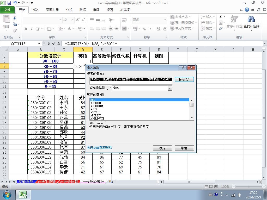Screen dimensions: 267x200
Task: Open the Name Box dropdown next to COUNTIF
Action: coord(39,44)
